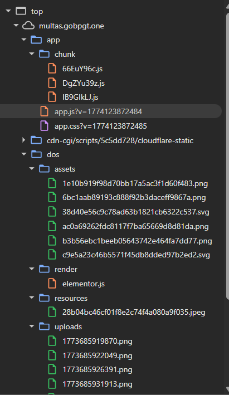Open app.js?v=1774123872484 file

coord(98,111)
